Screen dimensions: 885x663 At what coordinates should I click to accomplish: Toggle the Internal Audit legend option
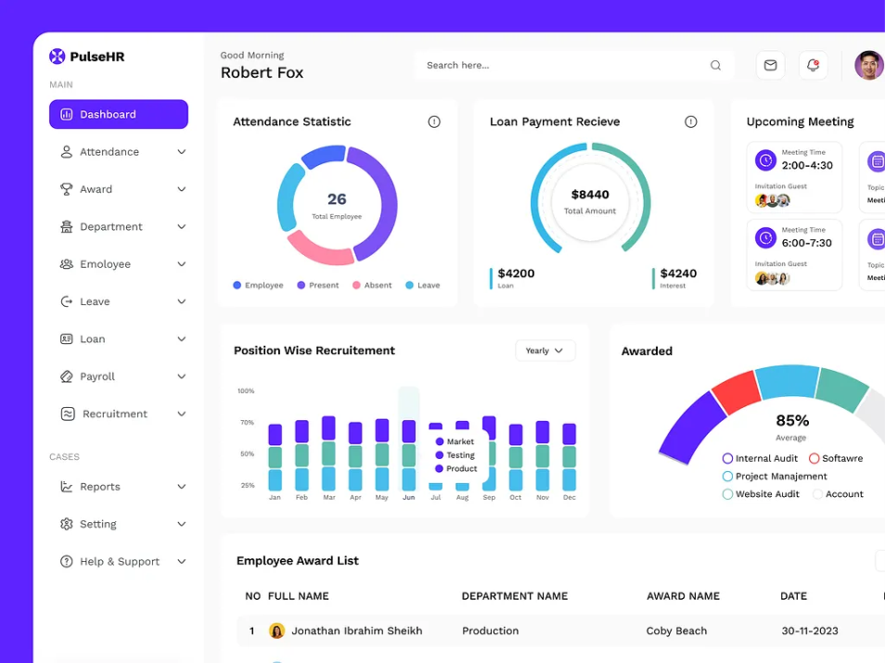[761, 458]
